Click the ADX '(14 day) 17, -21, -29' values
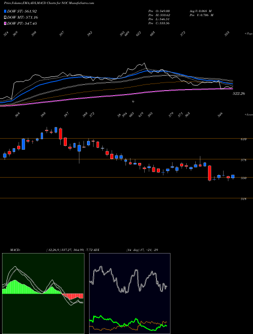 pos(142,250)
